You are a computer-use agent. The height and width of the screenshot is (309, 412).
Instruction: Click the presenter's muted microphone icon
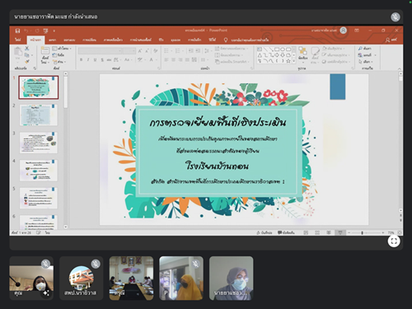click(x=396, y=17)
